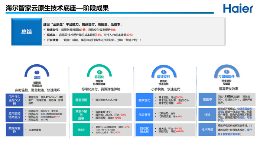The image size is (257, 145).
Task: Click the checkmark beside 开发质量
Action: [x=45, y=40]
